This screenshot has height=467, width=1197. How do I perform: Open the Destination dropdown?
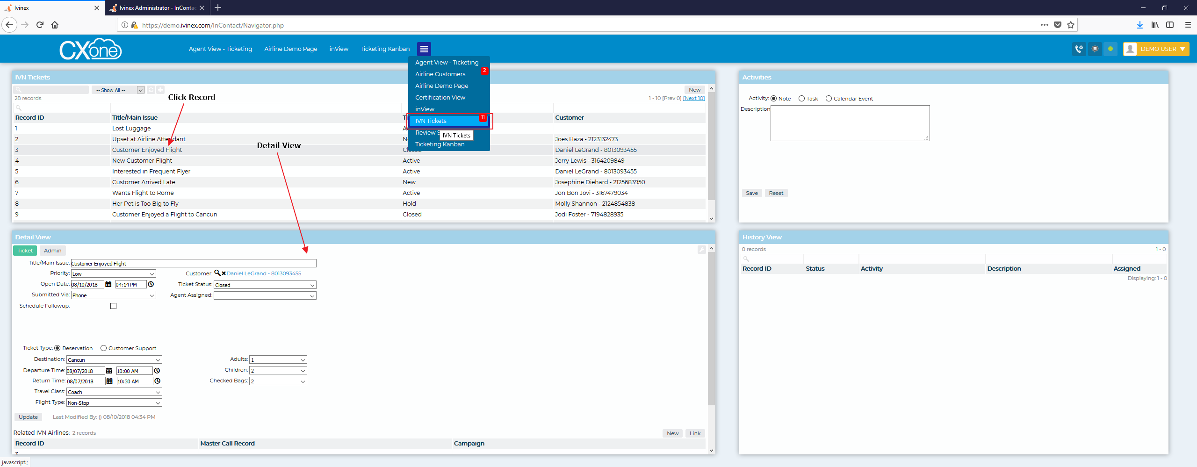click(114, 360)
